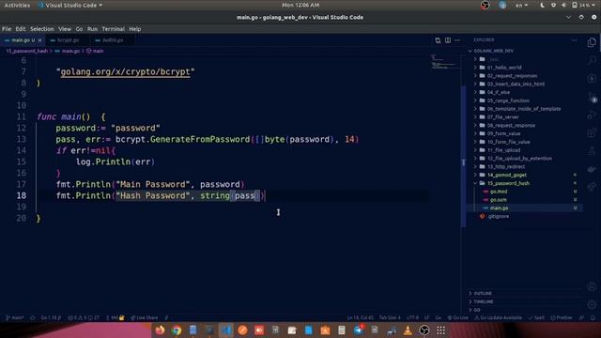Open the Accounts icon in activity bar
Image resolution: width=601 pixels, height=338 pixels.
(x=592, y=286)
